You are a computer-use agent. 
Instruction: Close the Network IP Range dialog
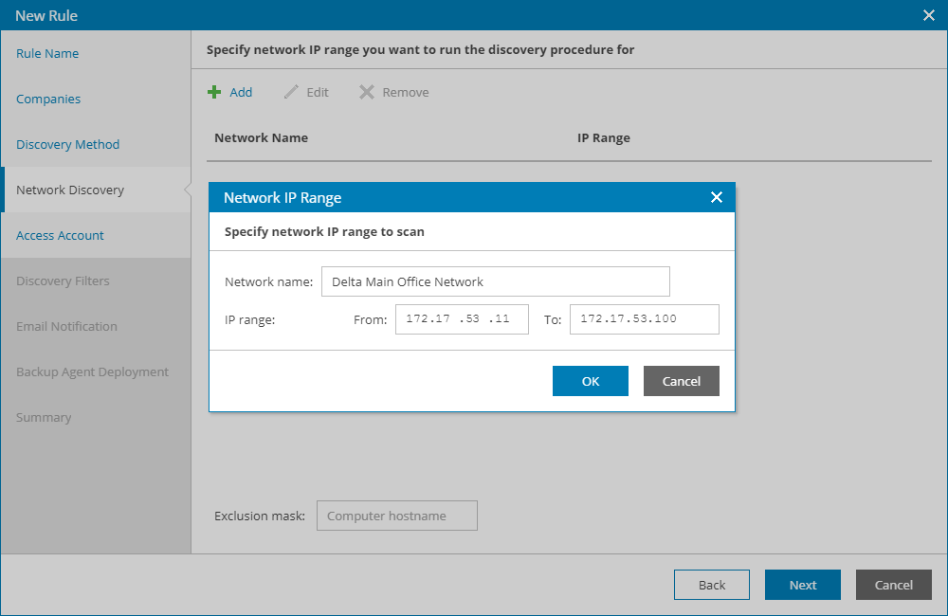(717, 197)
